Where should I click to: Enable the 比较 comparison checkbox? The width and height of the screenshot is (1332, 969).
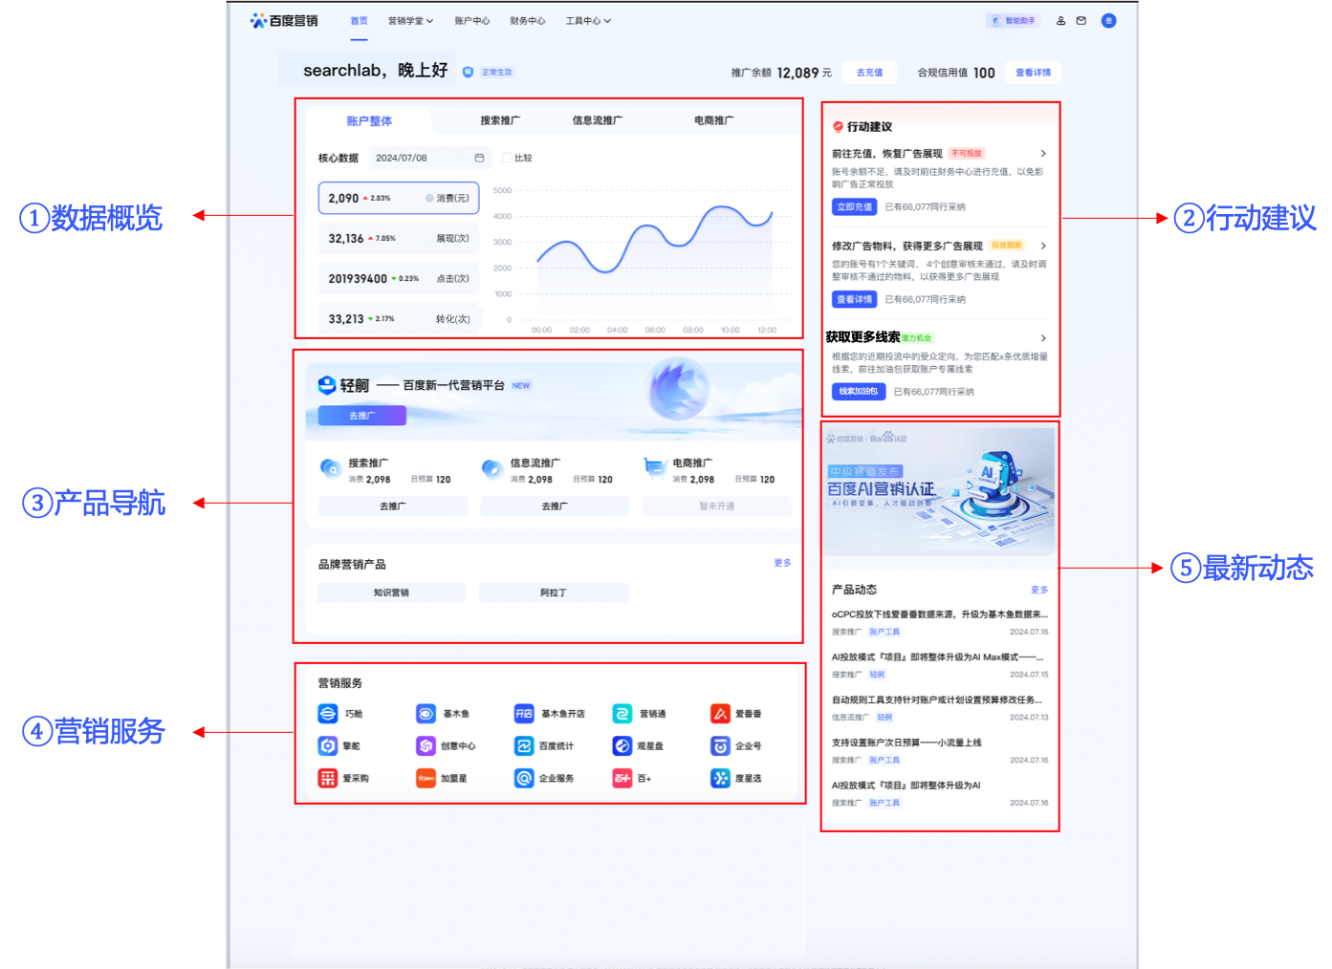(x=508, y=158)
